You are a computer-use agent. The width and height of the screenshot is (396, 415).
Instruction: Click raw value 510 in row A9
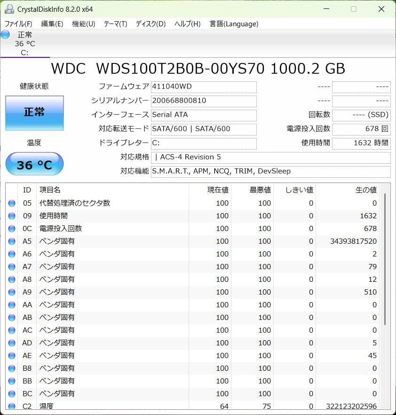pyautogui.click(x=370, y=292)
